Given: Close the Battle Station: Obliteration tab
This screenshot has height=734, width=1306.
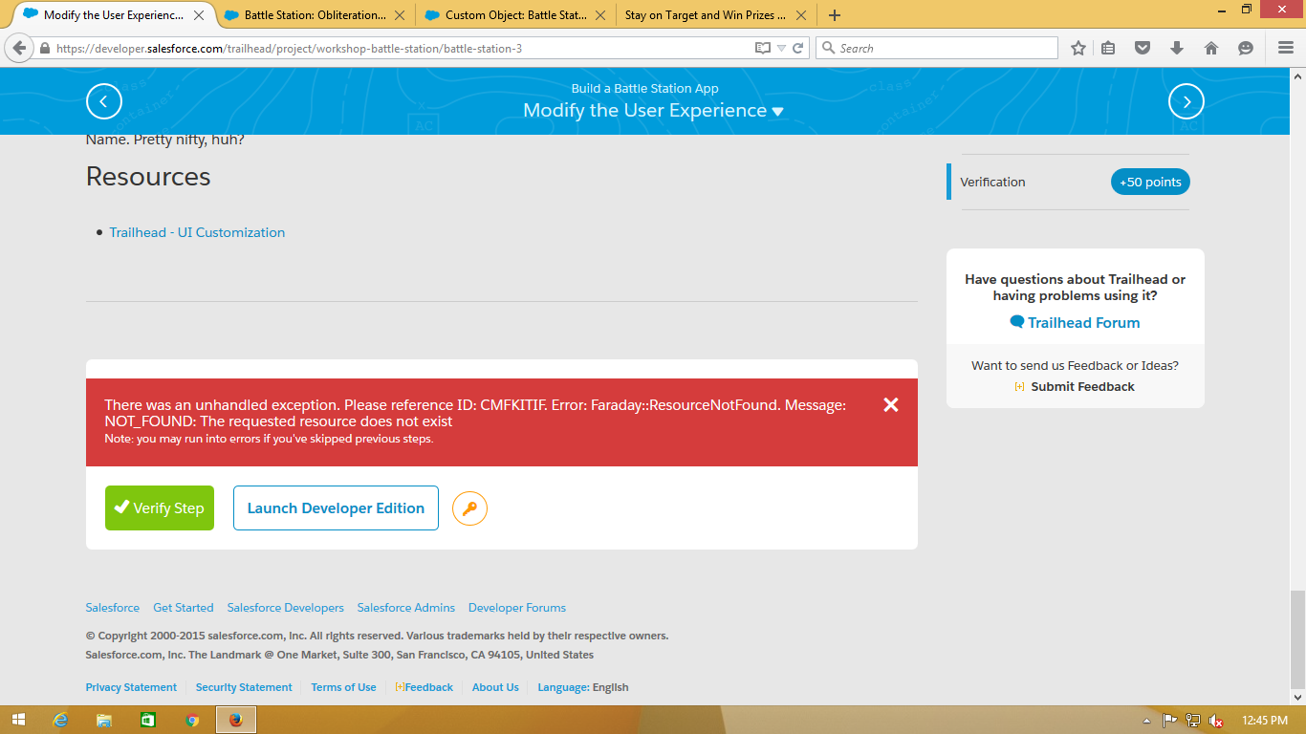Looking at the screenshot, I should [x=399, y=15].
